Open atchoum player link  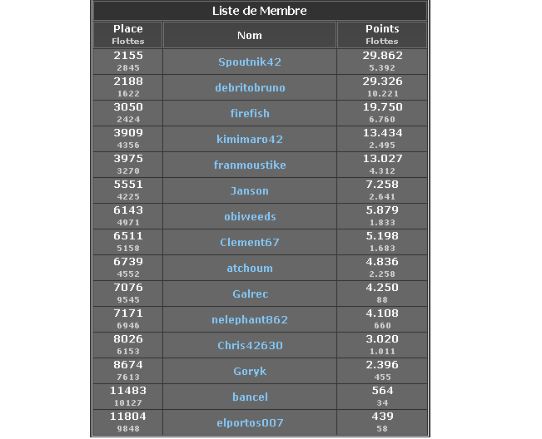(250, 269)
